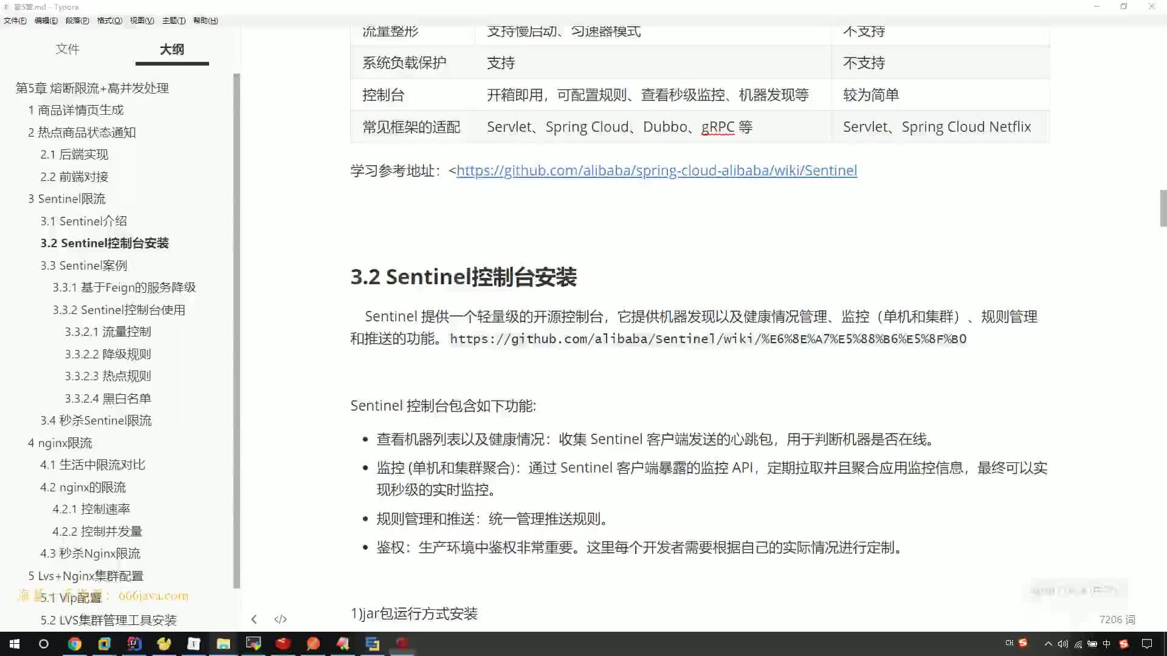Go to 3.4 秒杀Sentinel限流 heading
1167x656 pixels.
pos(96,420)
